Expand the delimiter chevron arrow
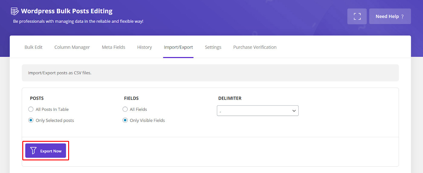 pyautogui.click(x=294, y=111)
